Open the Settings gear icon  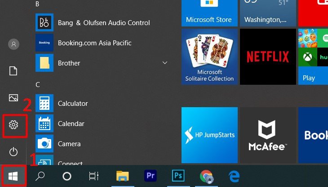[13, 126]
